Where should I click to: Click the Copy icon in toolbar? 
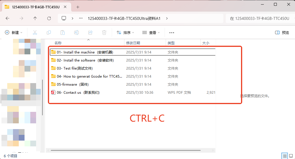click(x=49, y=32)
